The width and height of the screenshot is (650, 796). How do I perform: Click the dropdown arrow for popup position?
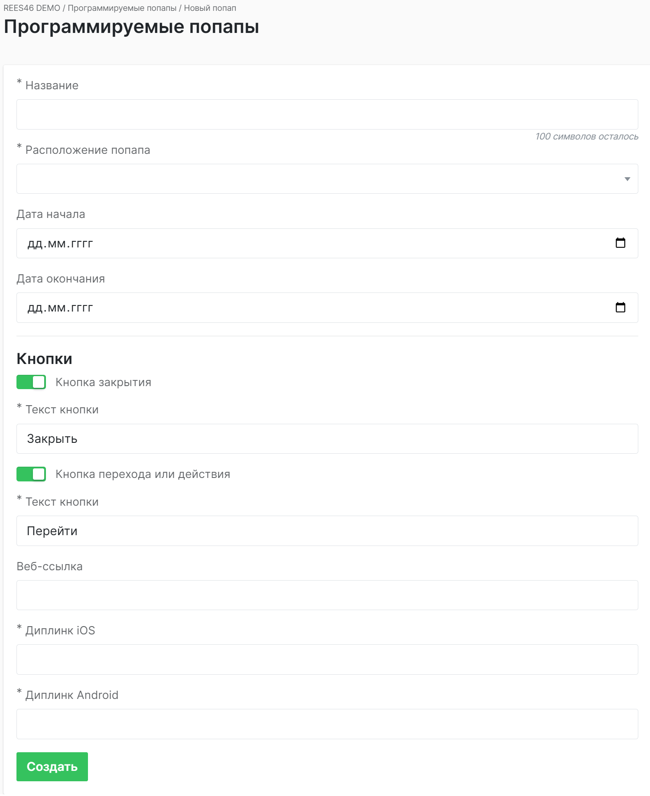[x=627, y=179]
